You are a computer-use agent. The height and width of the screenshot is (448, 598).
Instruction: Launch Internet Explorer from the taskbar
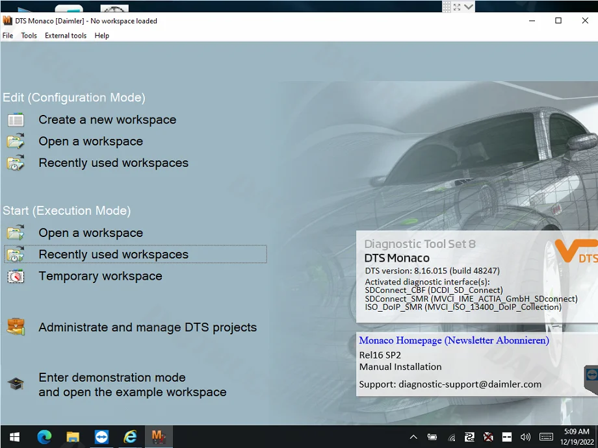tap(130, 437)
